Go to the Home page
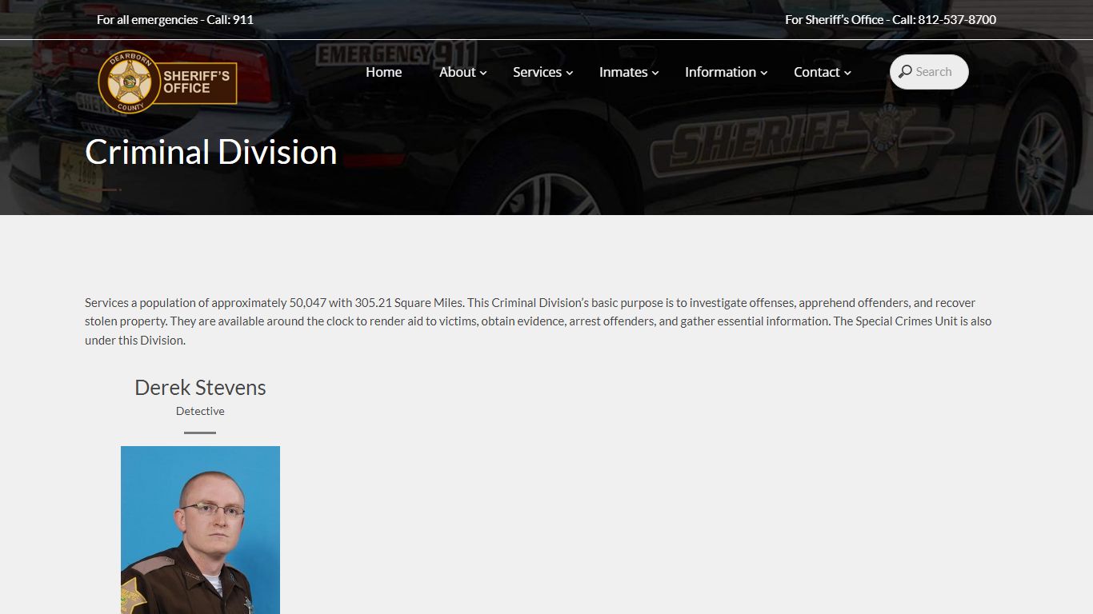Screen dimensions: 1093x614 (x=383, y=72)
